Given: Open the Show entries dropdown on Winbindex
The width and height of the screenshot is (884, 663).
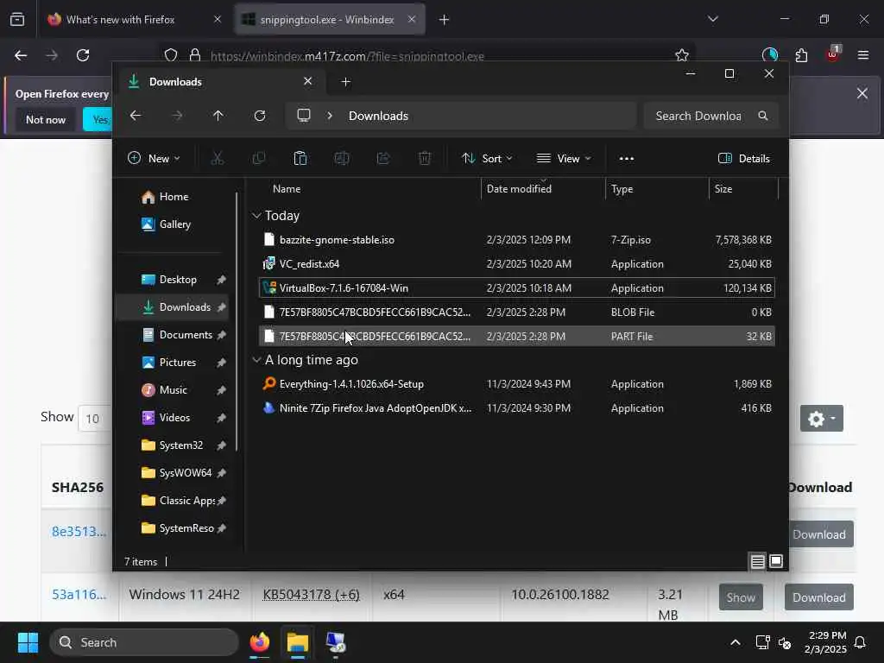Looking at the screenshot, I should pyautogui.click(x=95, y=419).
